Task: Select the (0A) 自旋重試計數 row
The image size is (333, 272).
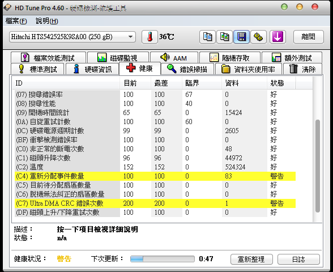Action: [155, 121]
